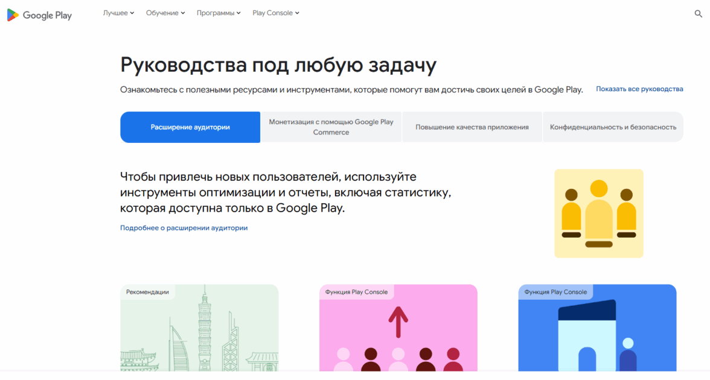Image resolution: width=710 pixels, height=380 pixels.
Task: Click the yellow audience people illustration
Action: coord(598,214)
